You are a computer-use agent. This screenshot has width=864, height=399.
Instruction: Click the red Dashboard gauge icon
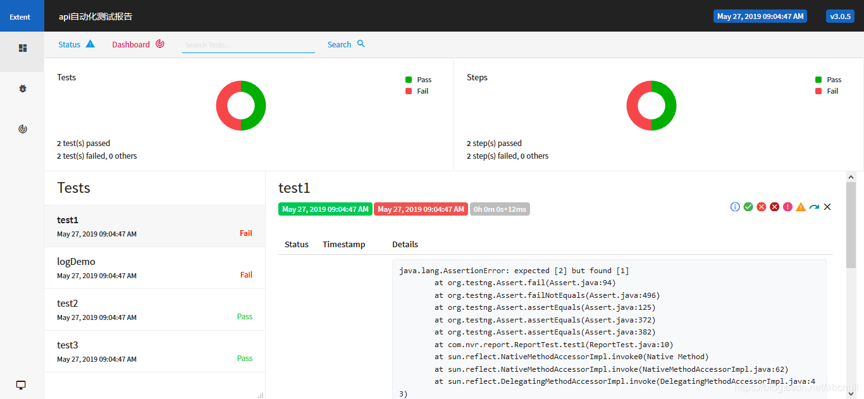(x=160, y=44)
